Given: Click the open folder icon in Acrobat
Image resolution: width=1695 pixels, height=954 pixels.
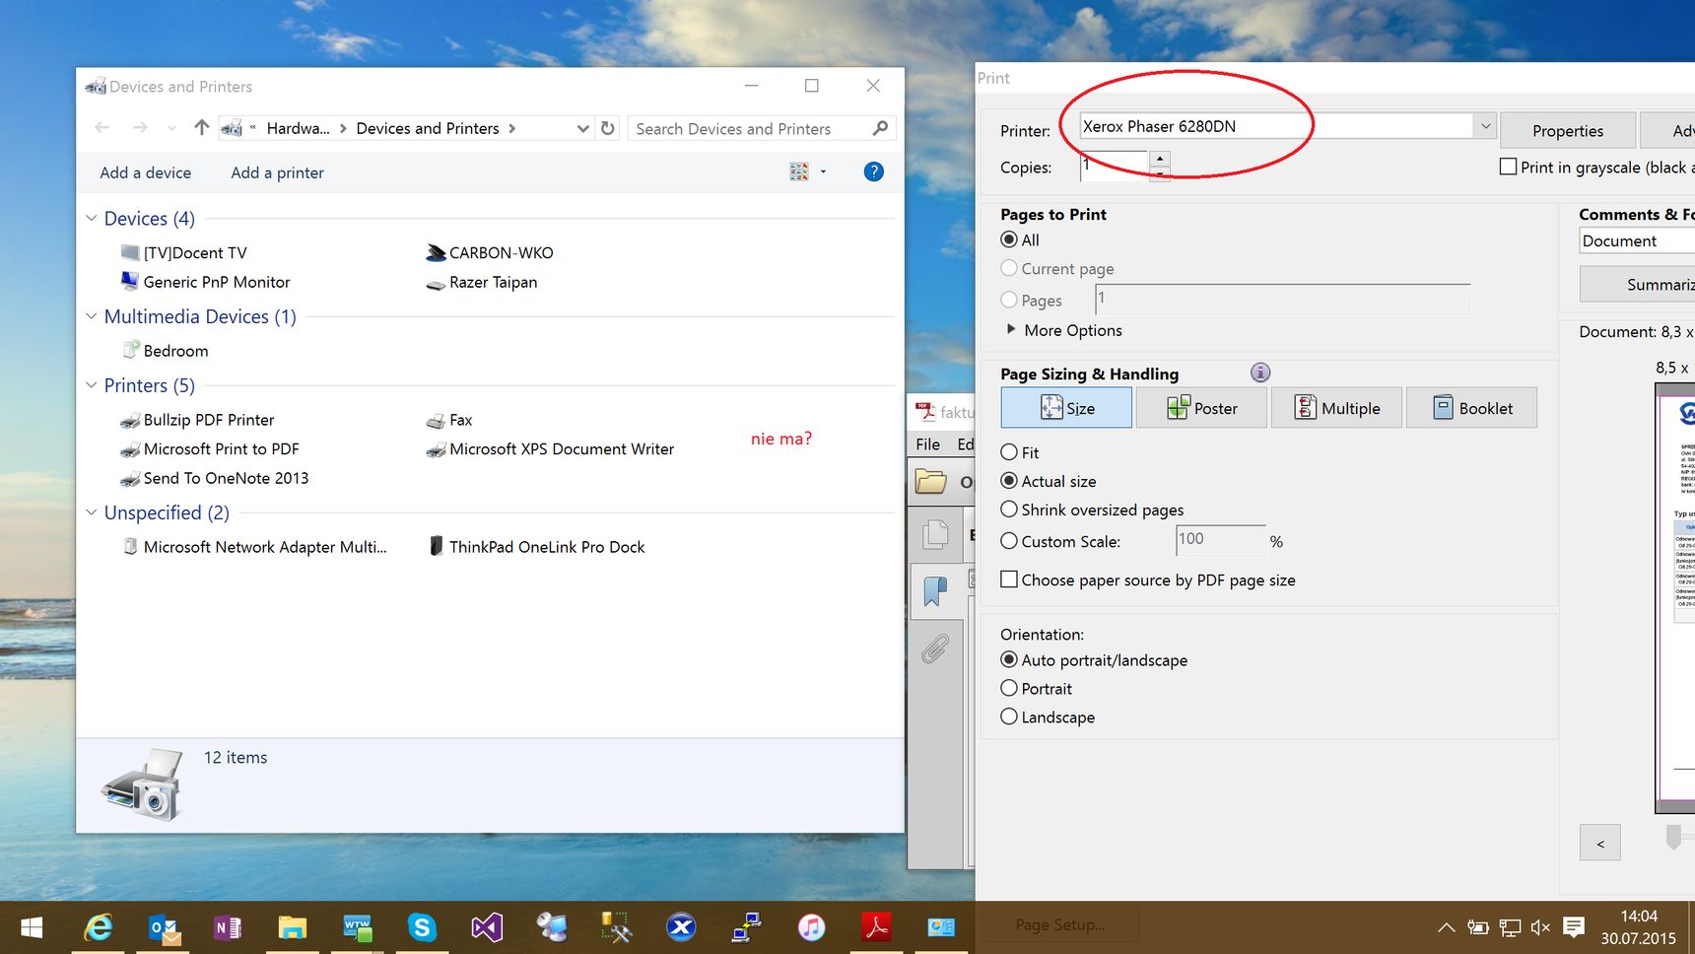Looking at the screenshot, I should click(930, 481).
